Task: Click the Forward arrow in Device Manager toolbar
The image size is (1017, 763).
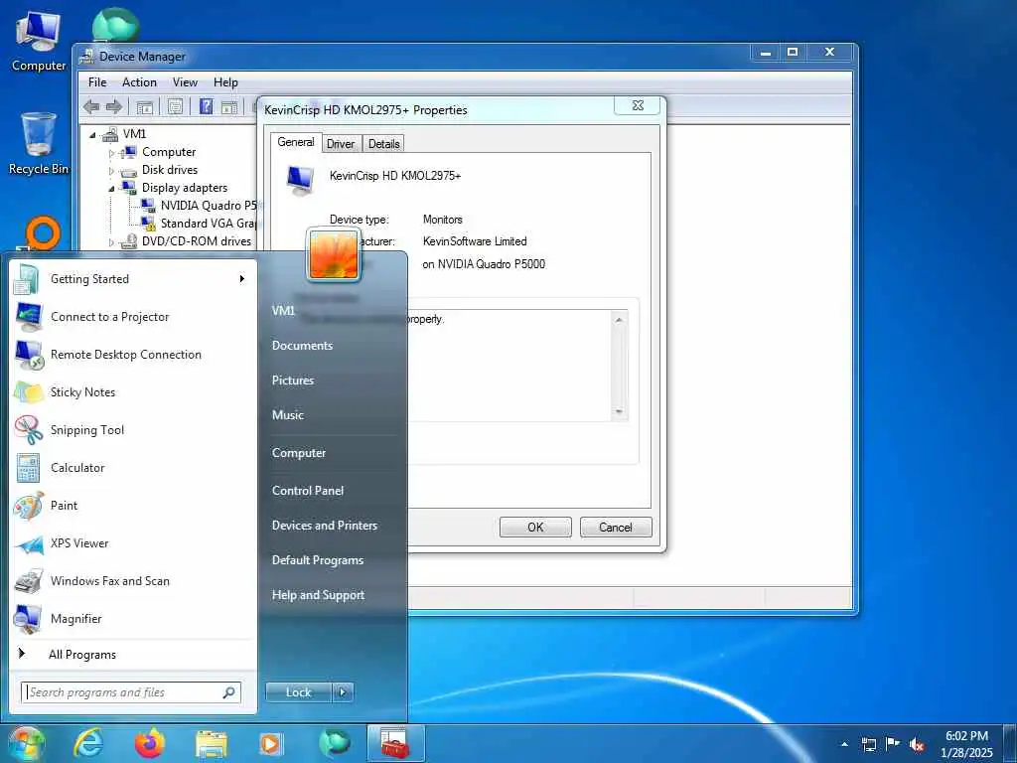Action: click(114, 107)
